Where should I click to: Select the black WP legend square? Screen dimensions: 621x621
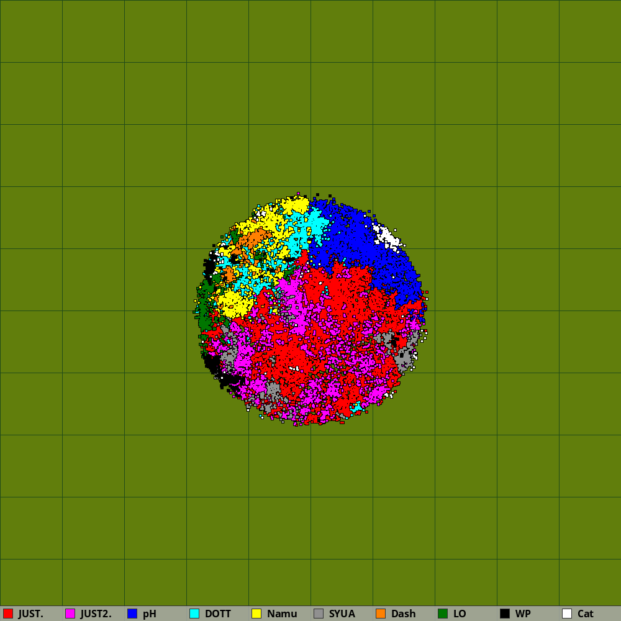[x=505, y=614]
